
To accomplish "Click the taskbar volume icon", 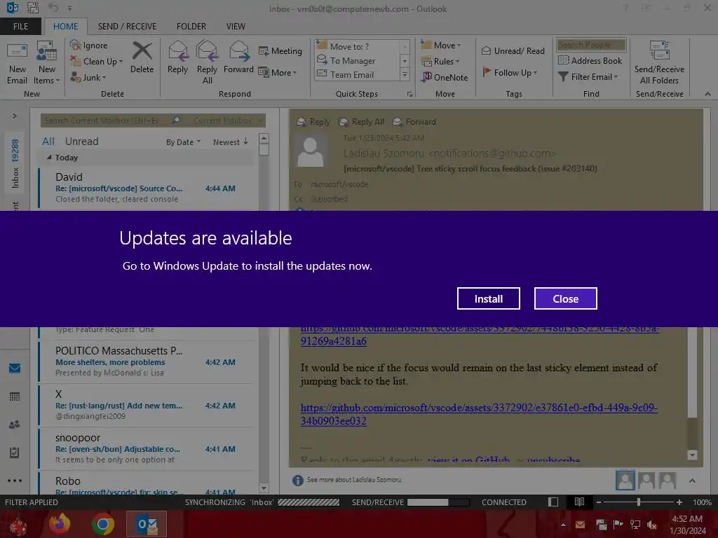I will coord(652,524).
